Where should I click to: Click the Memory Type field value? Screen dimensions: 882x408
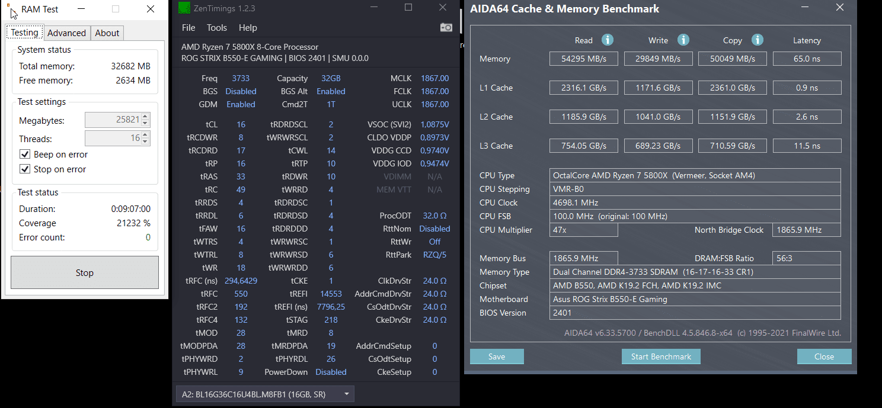coord(695,272)
